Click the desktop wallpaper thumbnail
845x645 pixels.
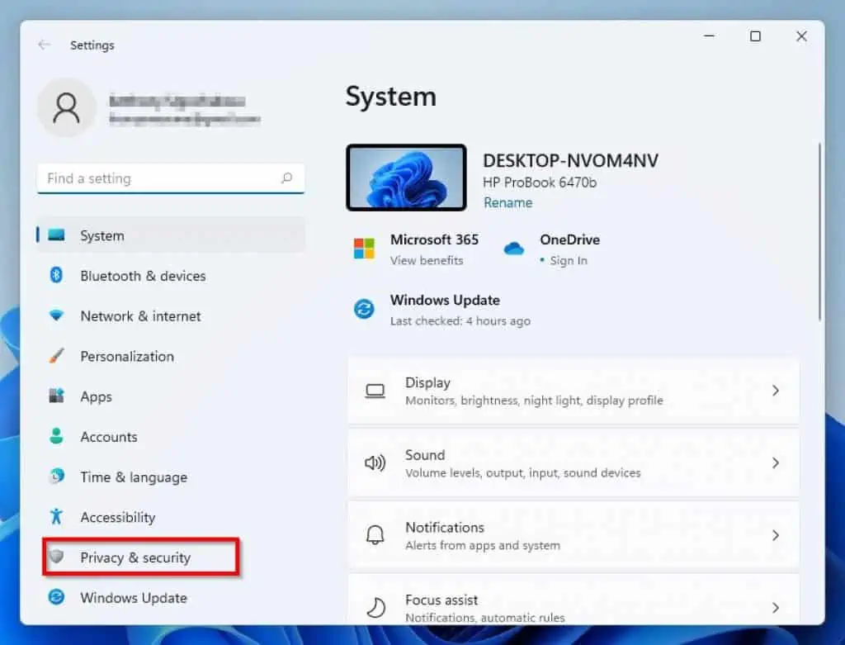[406, 178]
